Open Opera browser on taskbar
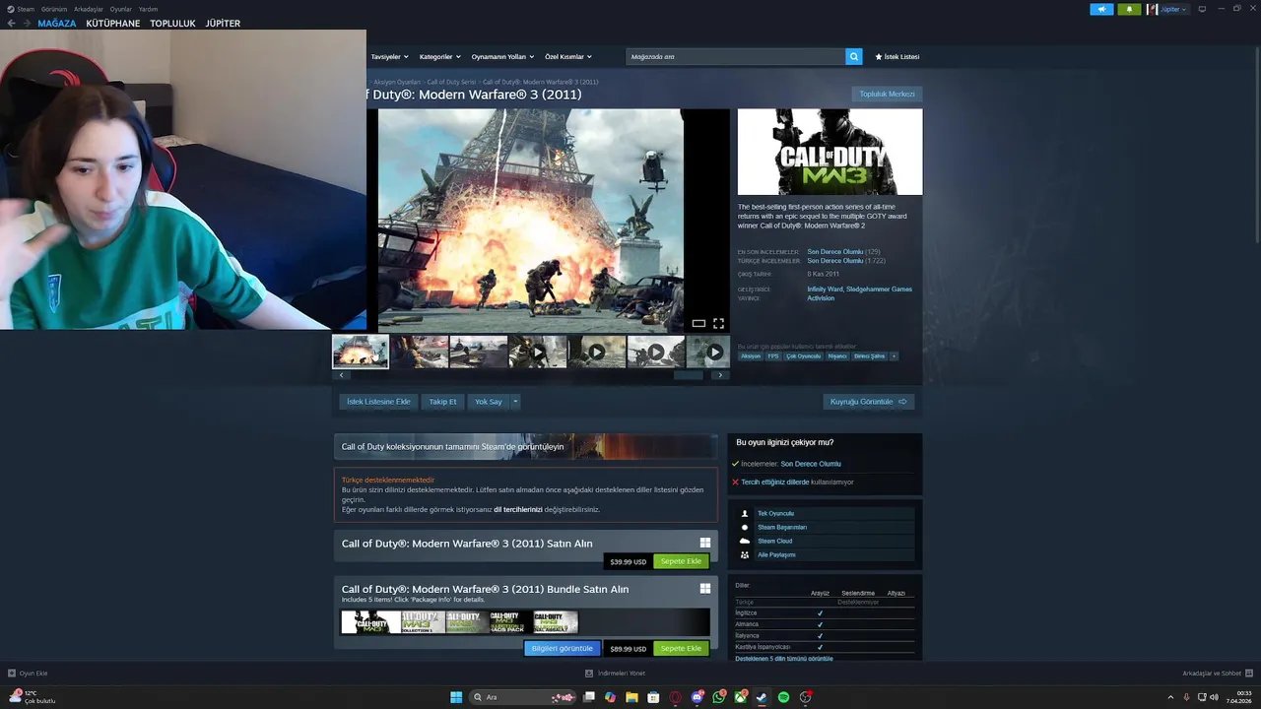Viewport: 1261px width, 709px height. click(x=675, y=697)
